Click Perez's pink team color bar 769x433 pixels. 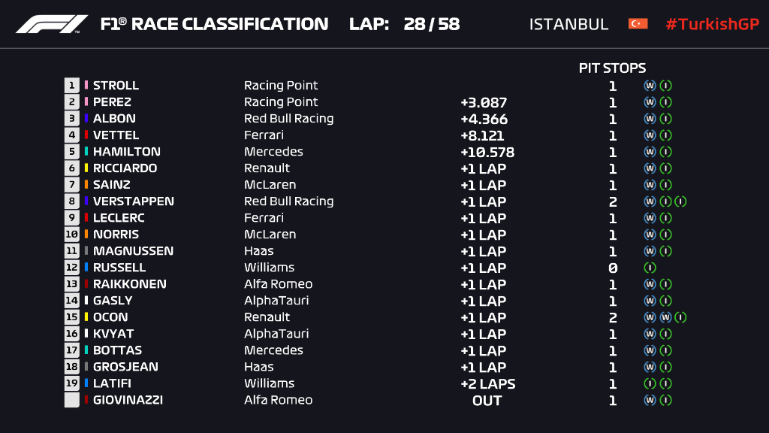86,102
